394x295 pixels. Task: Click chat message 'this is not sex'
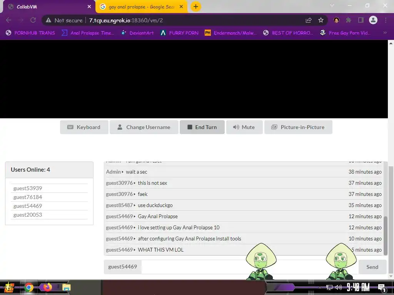point(152,183)
